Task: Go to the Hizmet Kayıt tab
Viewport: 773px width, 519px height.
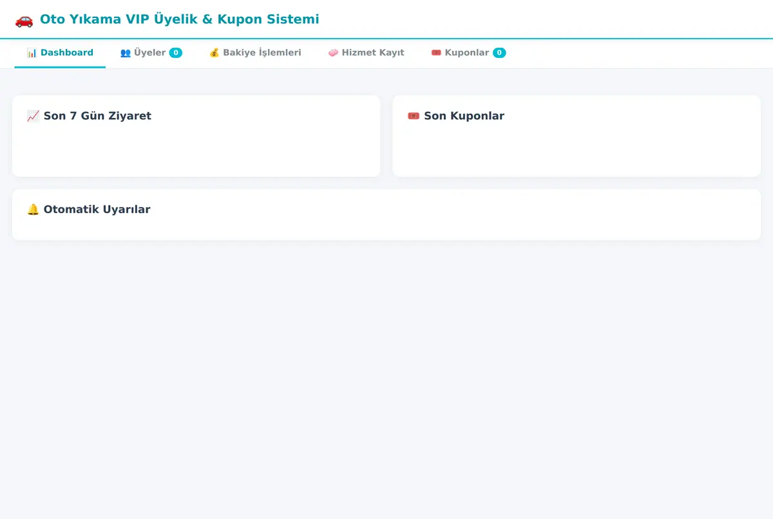Action: 366,53
